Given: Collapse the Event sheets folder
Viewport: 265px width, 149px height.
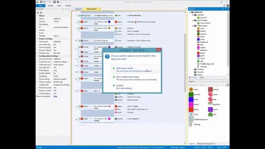Looking at the screenshot, I should (193, 20).
